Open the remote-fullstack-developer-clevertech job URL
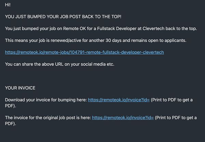Viewport: 205px width, 142px height. pos(84,52)
